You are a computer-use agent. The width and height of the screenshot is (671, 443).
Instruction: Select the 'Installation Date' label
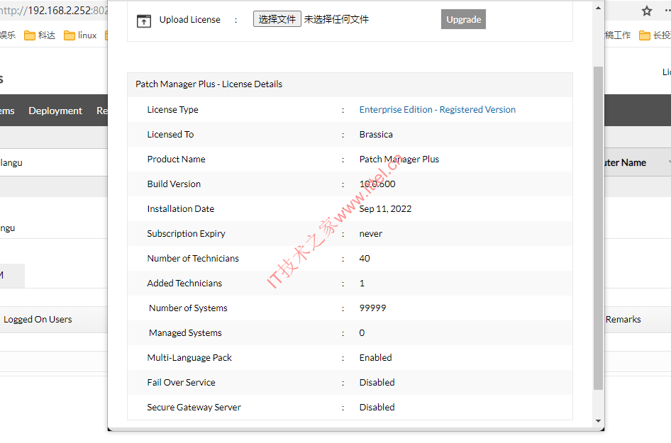tap(181, 208)
